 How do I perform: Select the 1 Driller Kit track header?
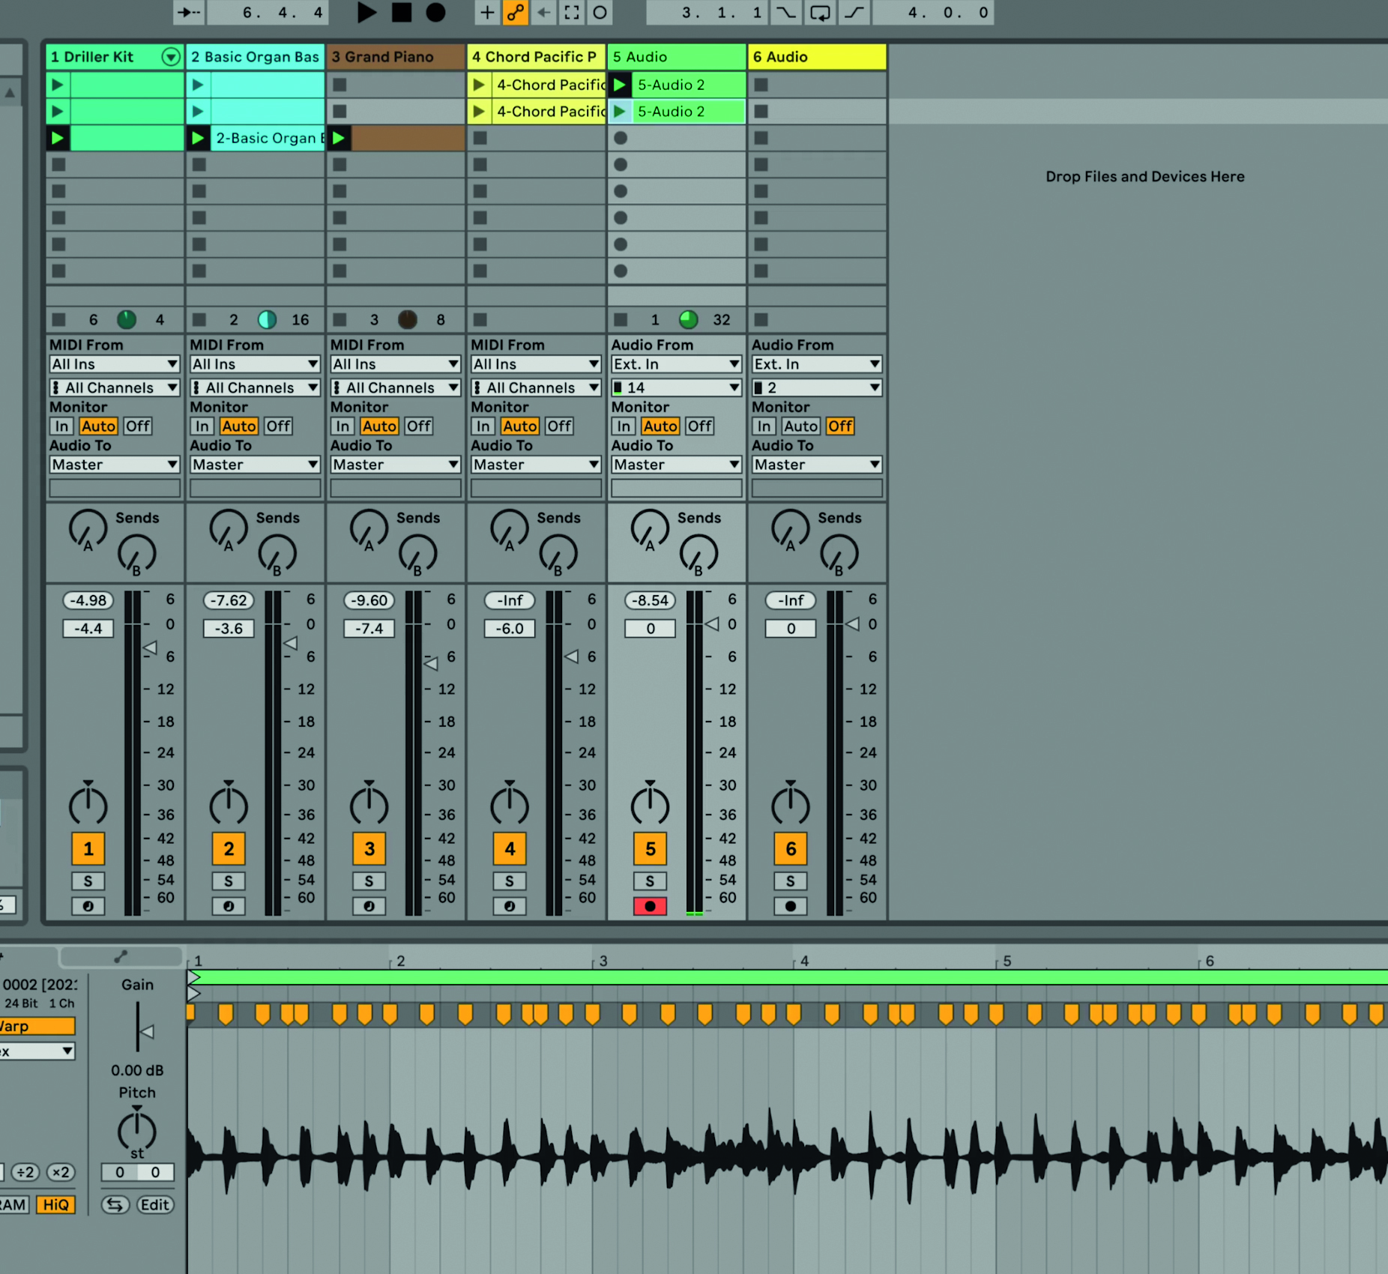115,57
